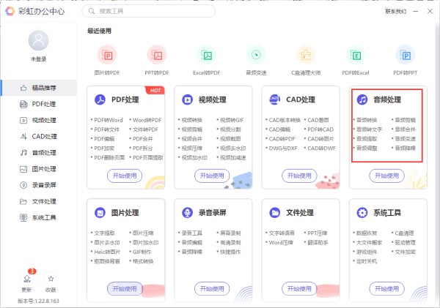Viewport: 440px width, 308px height.
Task: Open 音频合并 in 音频处理 card
Action: (406, 129)
